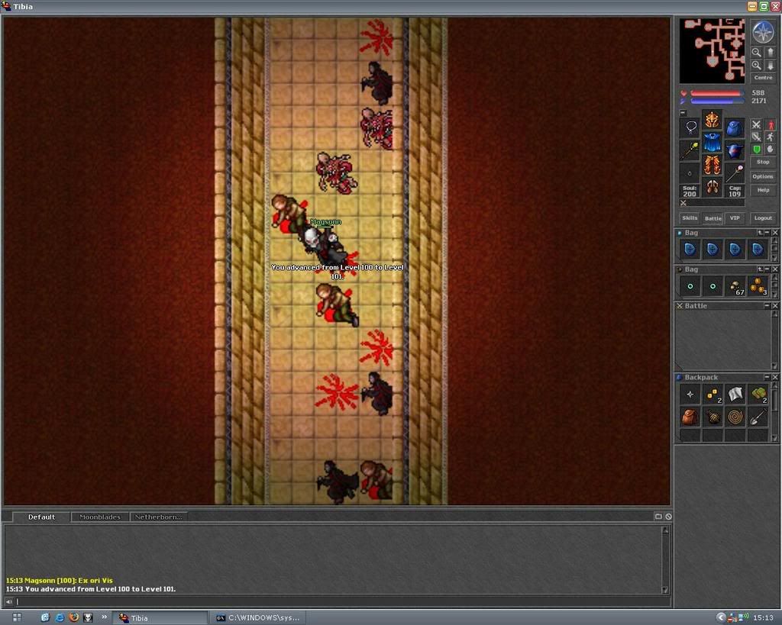Select the shovel in Backpack
782x625 pixels.
(758, 417)
